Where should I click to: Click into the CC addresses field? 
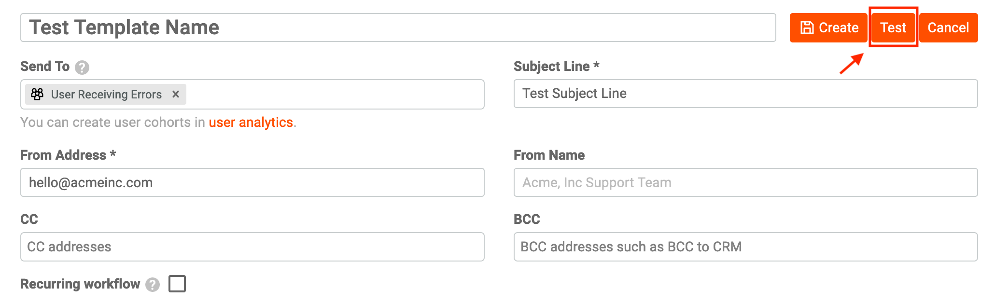pyautogui.click(x=252, y=247)
